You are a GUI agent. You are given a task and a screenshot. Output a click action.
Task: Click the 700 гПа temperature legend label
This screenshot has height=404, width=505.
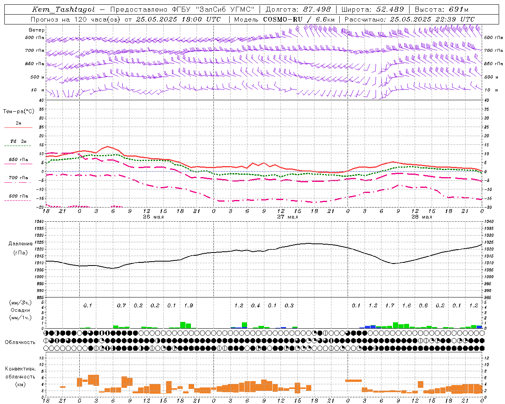(x=19, y=178)
